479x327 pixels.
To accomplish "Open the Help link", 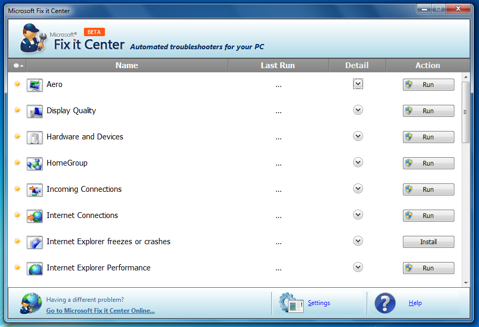I will (415, 303).
